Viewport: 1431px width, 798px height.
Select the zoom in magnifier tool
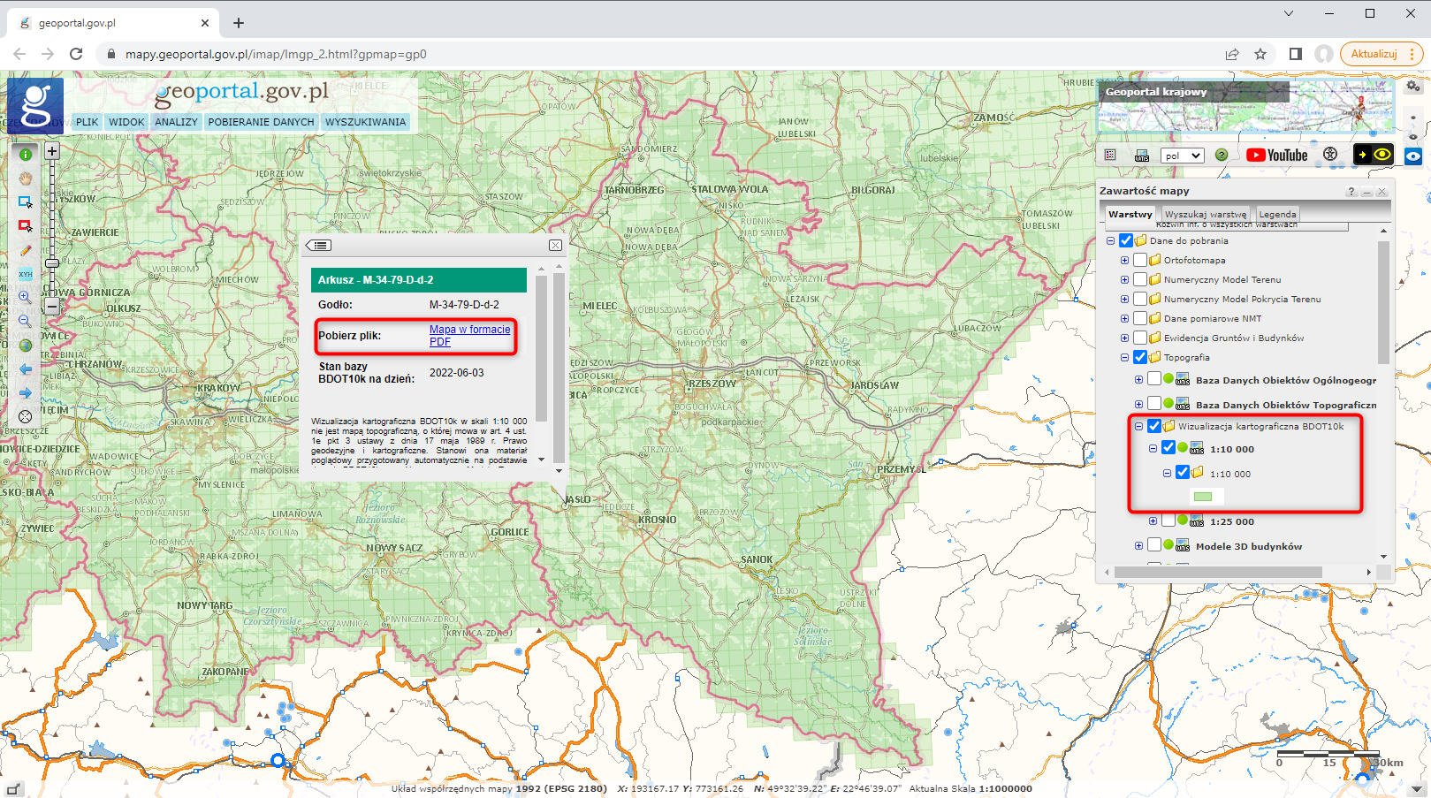tap(26, 298)
